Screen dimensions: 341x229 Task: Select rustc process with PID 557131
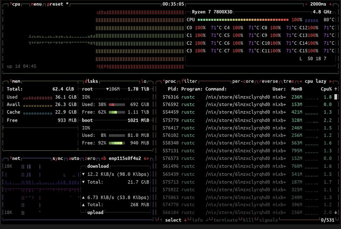247,151
